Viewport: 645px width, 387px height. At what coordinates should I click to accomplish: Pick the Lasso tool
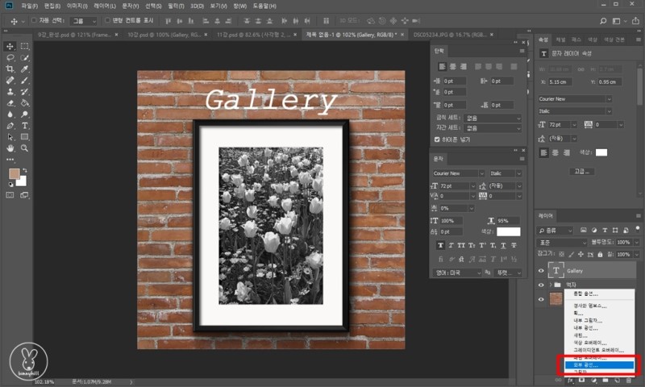point(10,58)
